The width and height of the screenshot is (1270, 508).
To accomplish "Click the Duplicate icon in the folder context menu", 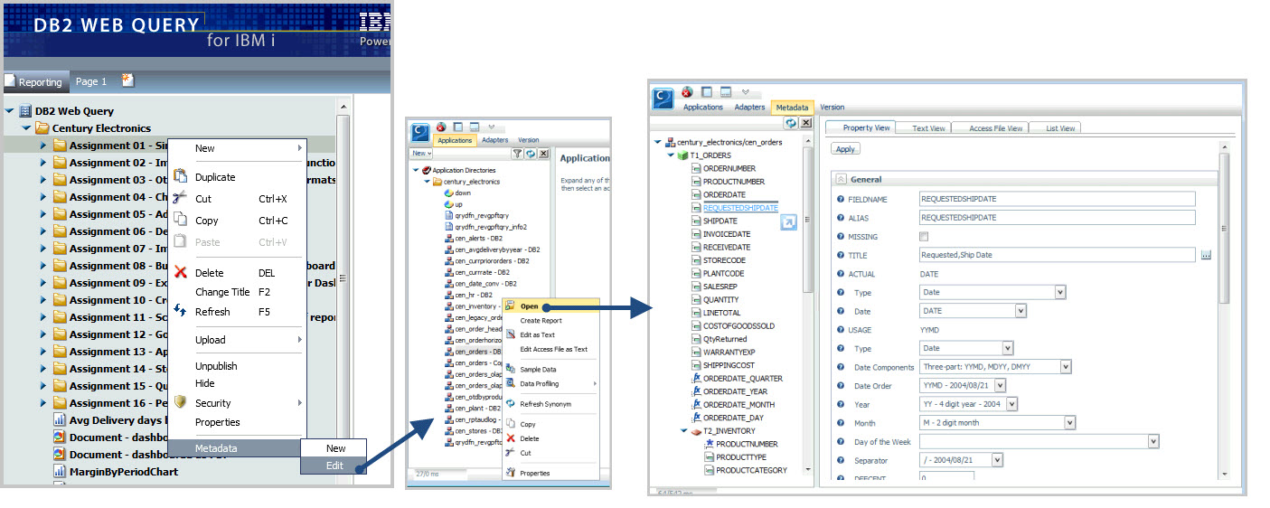I will [x=180, y=177].
